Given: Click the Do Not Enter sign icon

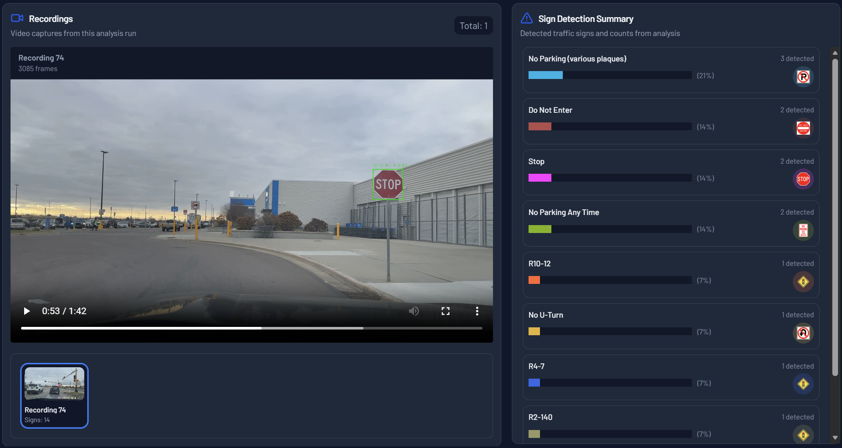Looking at the screenshot, I should click(x=803, y=128).
